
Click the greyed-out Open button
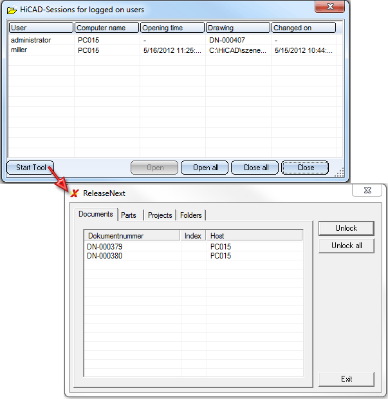(154, 168)
